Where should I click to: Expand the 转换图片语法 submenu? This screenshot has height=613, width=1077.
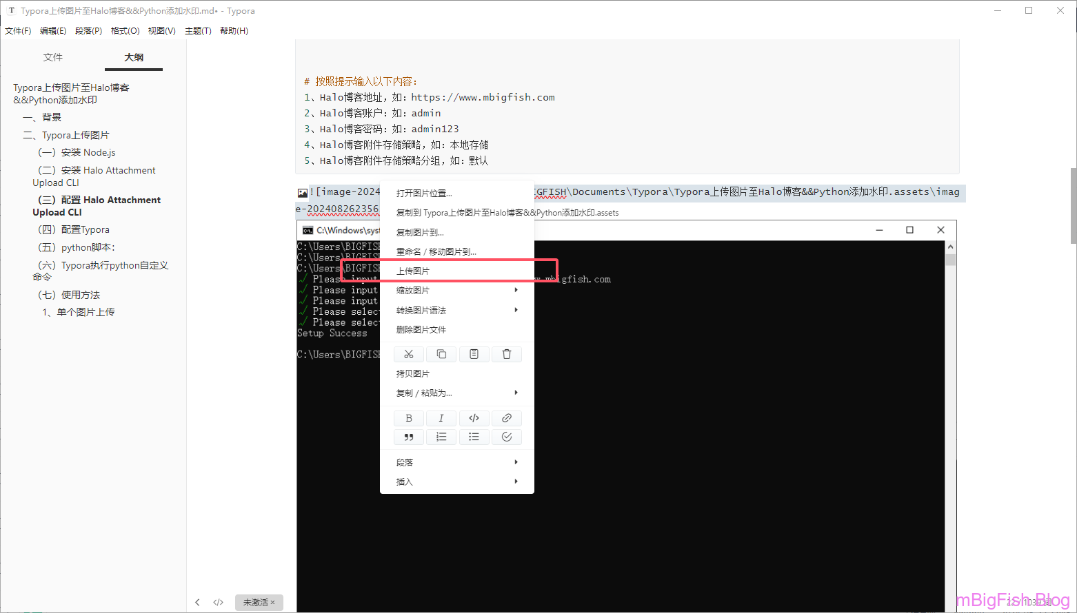point(457,310)
